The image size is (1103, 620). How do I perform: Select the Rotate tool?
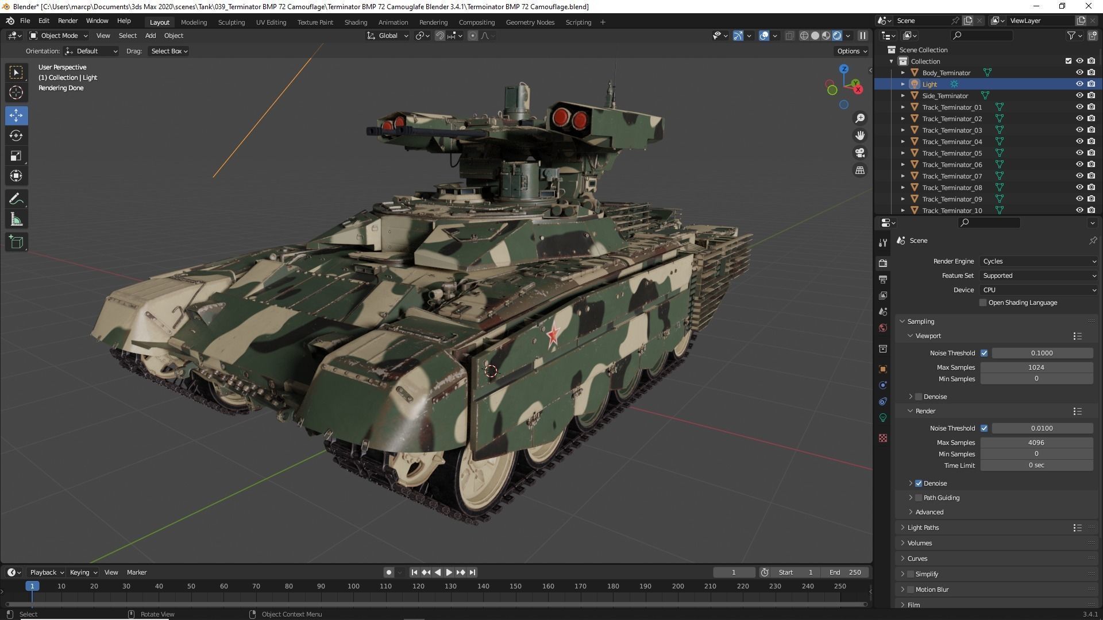point(16,135)
